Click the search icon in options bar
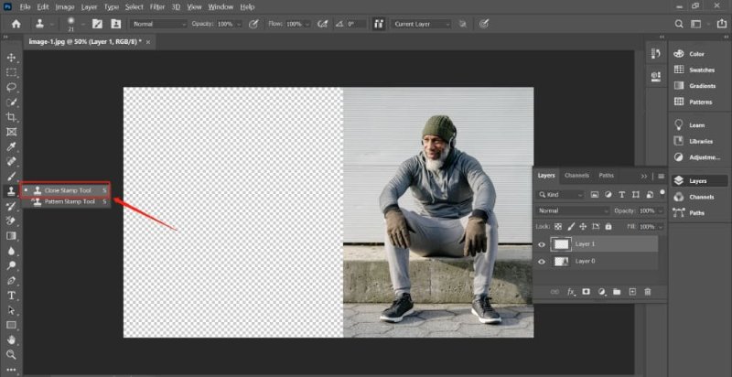 point(679,24)
